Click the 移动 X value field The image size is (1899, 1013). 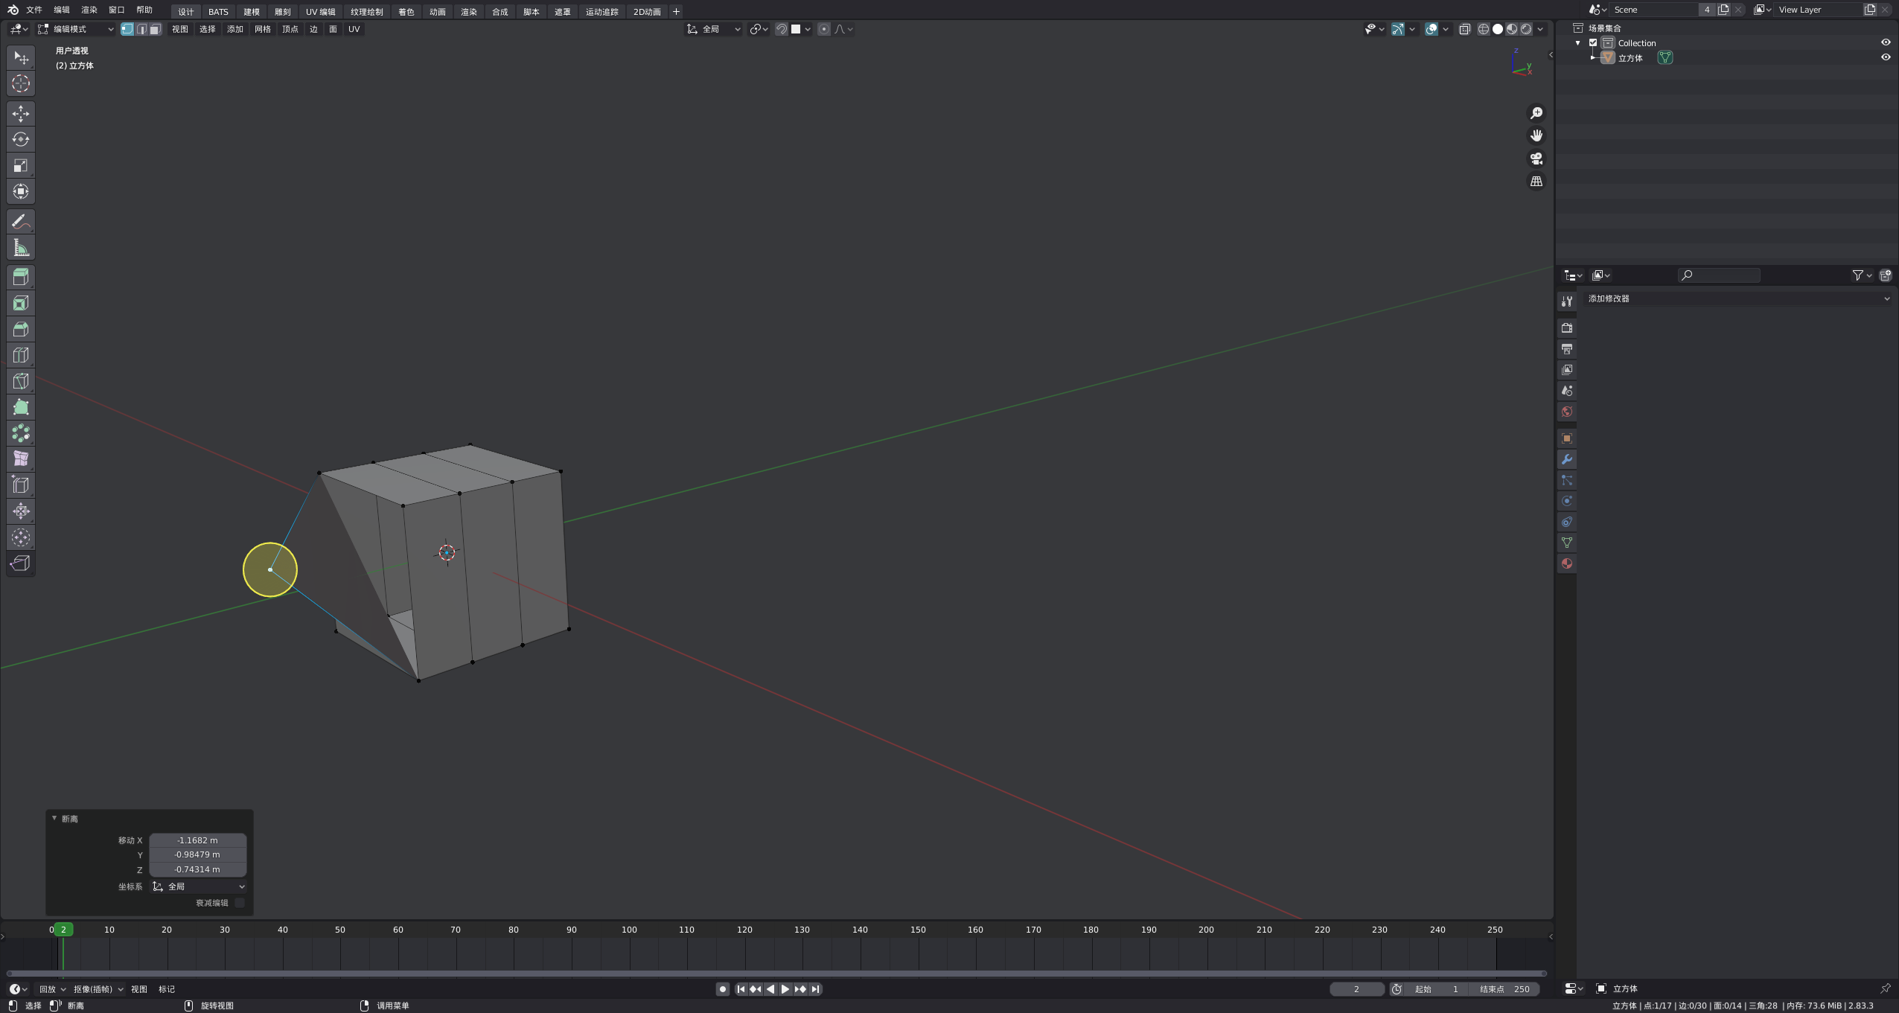[197, 840]
